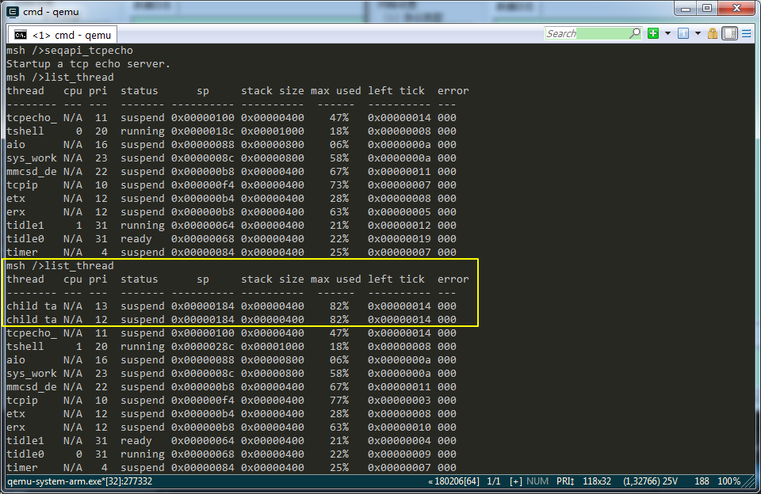Click the window/scrollbar toggle icon near the hamburger
Screen dimensions: 761x494
coord(729,33)
